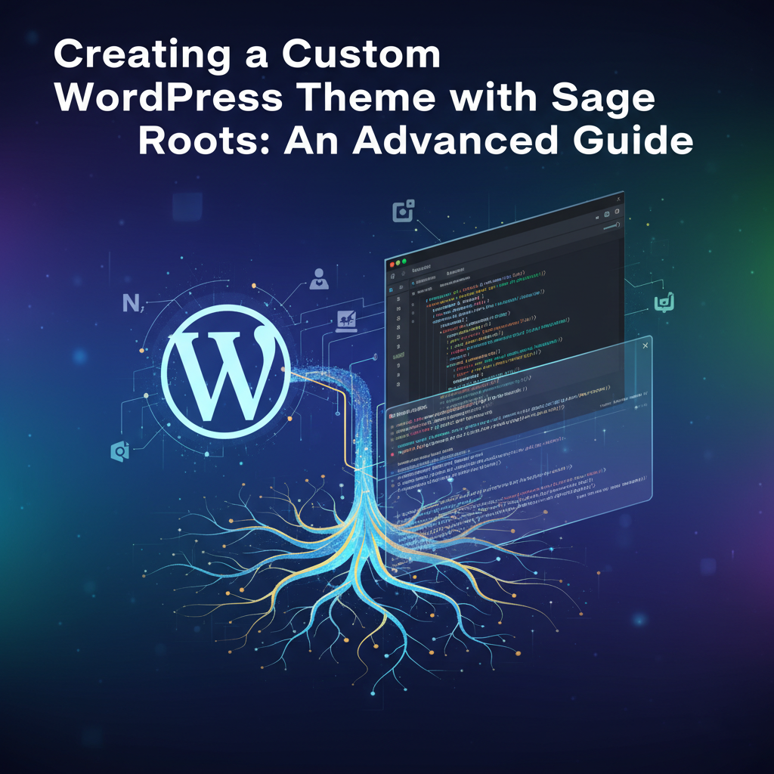
Task: Open the image/media icon above the editor
Action: coord(403,210)
